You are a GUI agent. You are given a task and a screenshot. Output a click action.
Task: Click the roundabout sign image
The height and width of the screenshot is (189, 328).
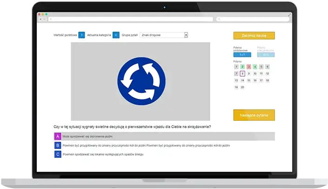coord(140,81)
